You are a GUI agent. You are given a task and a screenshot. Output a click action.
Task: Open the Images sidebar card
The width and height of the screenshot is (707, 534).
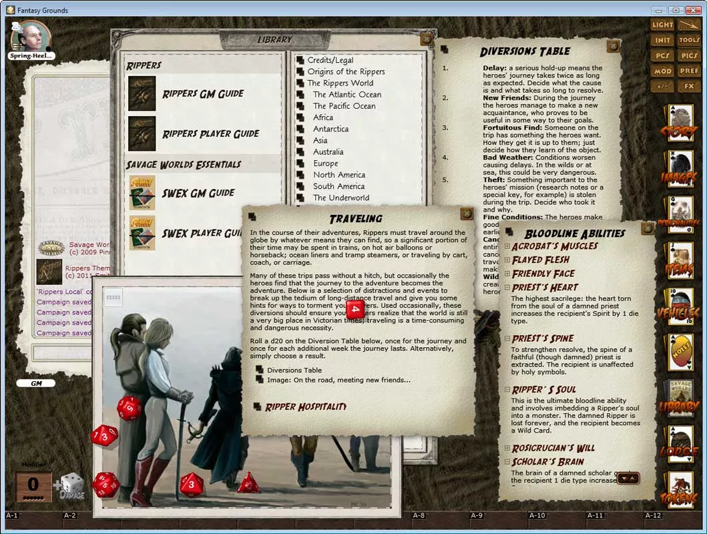679,169
